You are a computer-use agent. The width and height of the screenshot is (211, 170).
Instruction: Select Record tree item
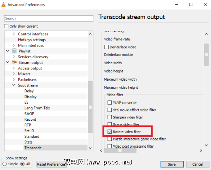point(30,119)
